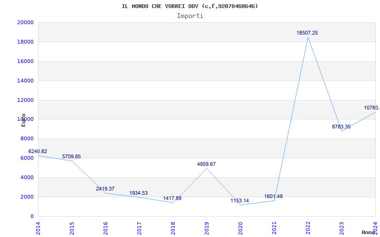The image size is (380, 237).
Task: Click the 6000 y-axis tick label
Action: coord(27,158)
